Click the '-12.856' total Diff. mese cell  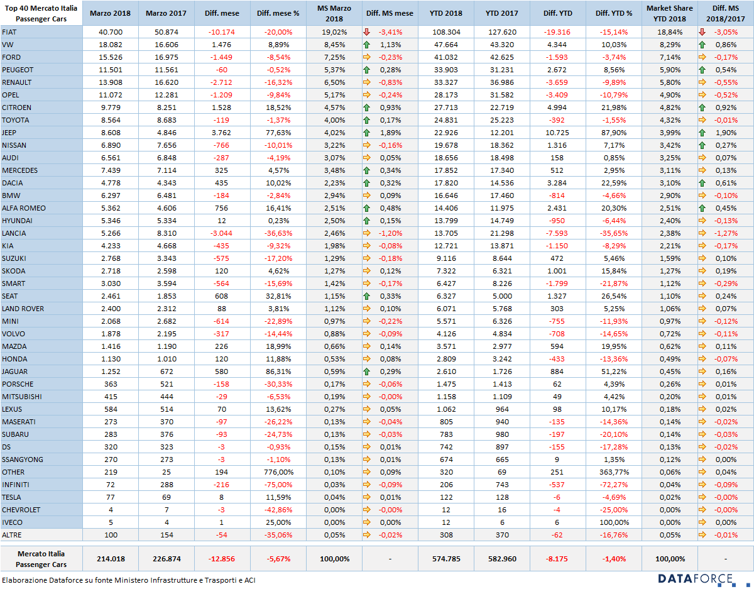(221, 558)
